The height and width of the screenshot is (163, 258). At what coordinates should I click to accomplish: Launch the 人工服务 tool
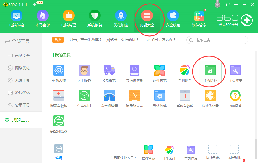(84, 74)
